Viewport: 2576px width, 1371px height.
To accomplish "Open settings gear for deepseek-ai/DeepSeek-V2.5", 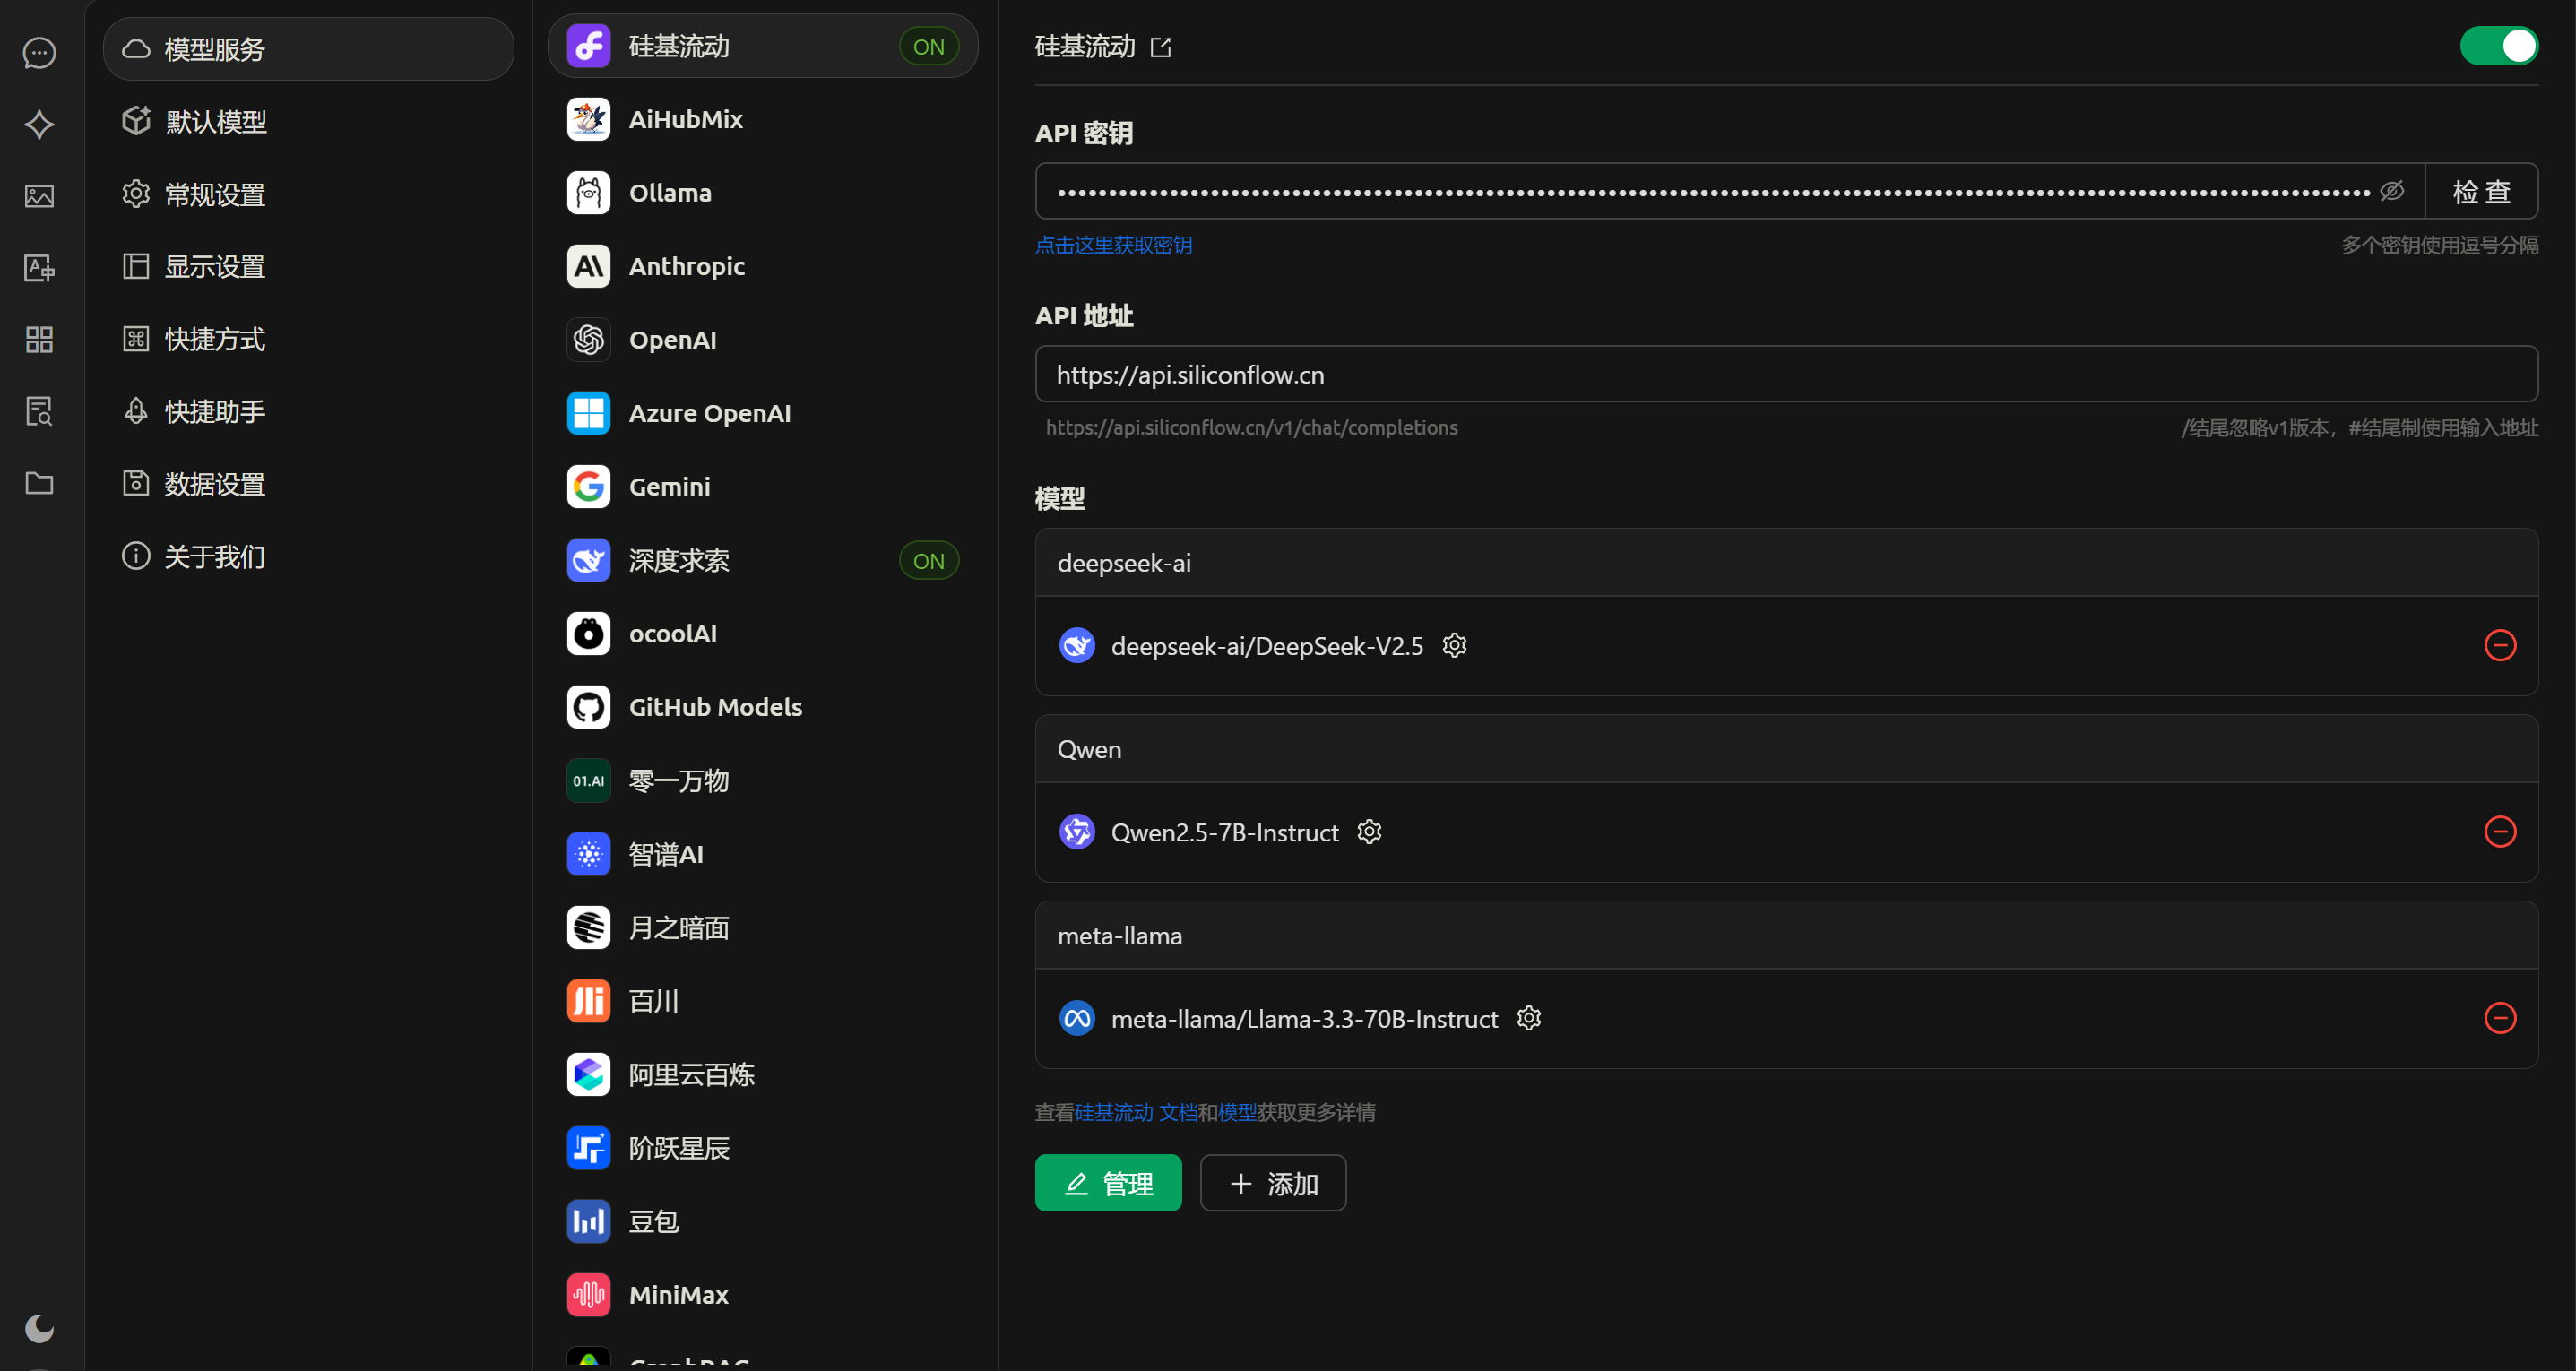I will [x=1455, y=645].
